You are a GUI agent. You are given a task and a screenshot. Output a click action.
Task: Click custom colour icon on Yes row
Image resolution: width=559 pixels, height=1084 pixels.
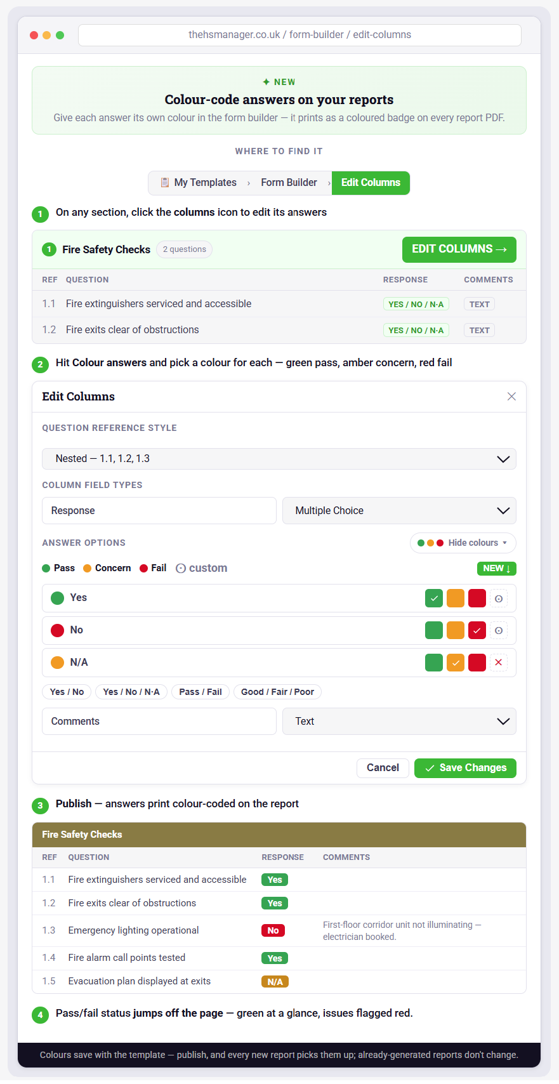click(499, 598)
